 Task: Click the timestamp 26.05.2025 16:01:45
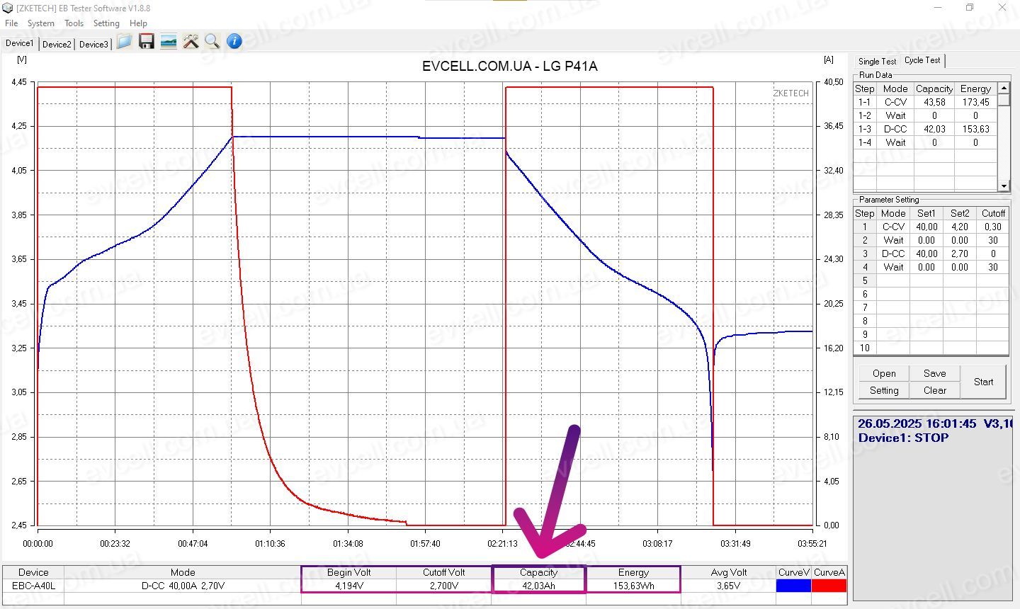coord(917,423)
